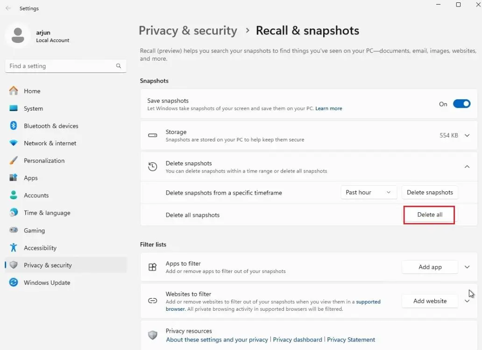Expand the Apps to filter chevron
482x350 pixels.
[x=467, y=267]
